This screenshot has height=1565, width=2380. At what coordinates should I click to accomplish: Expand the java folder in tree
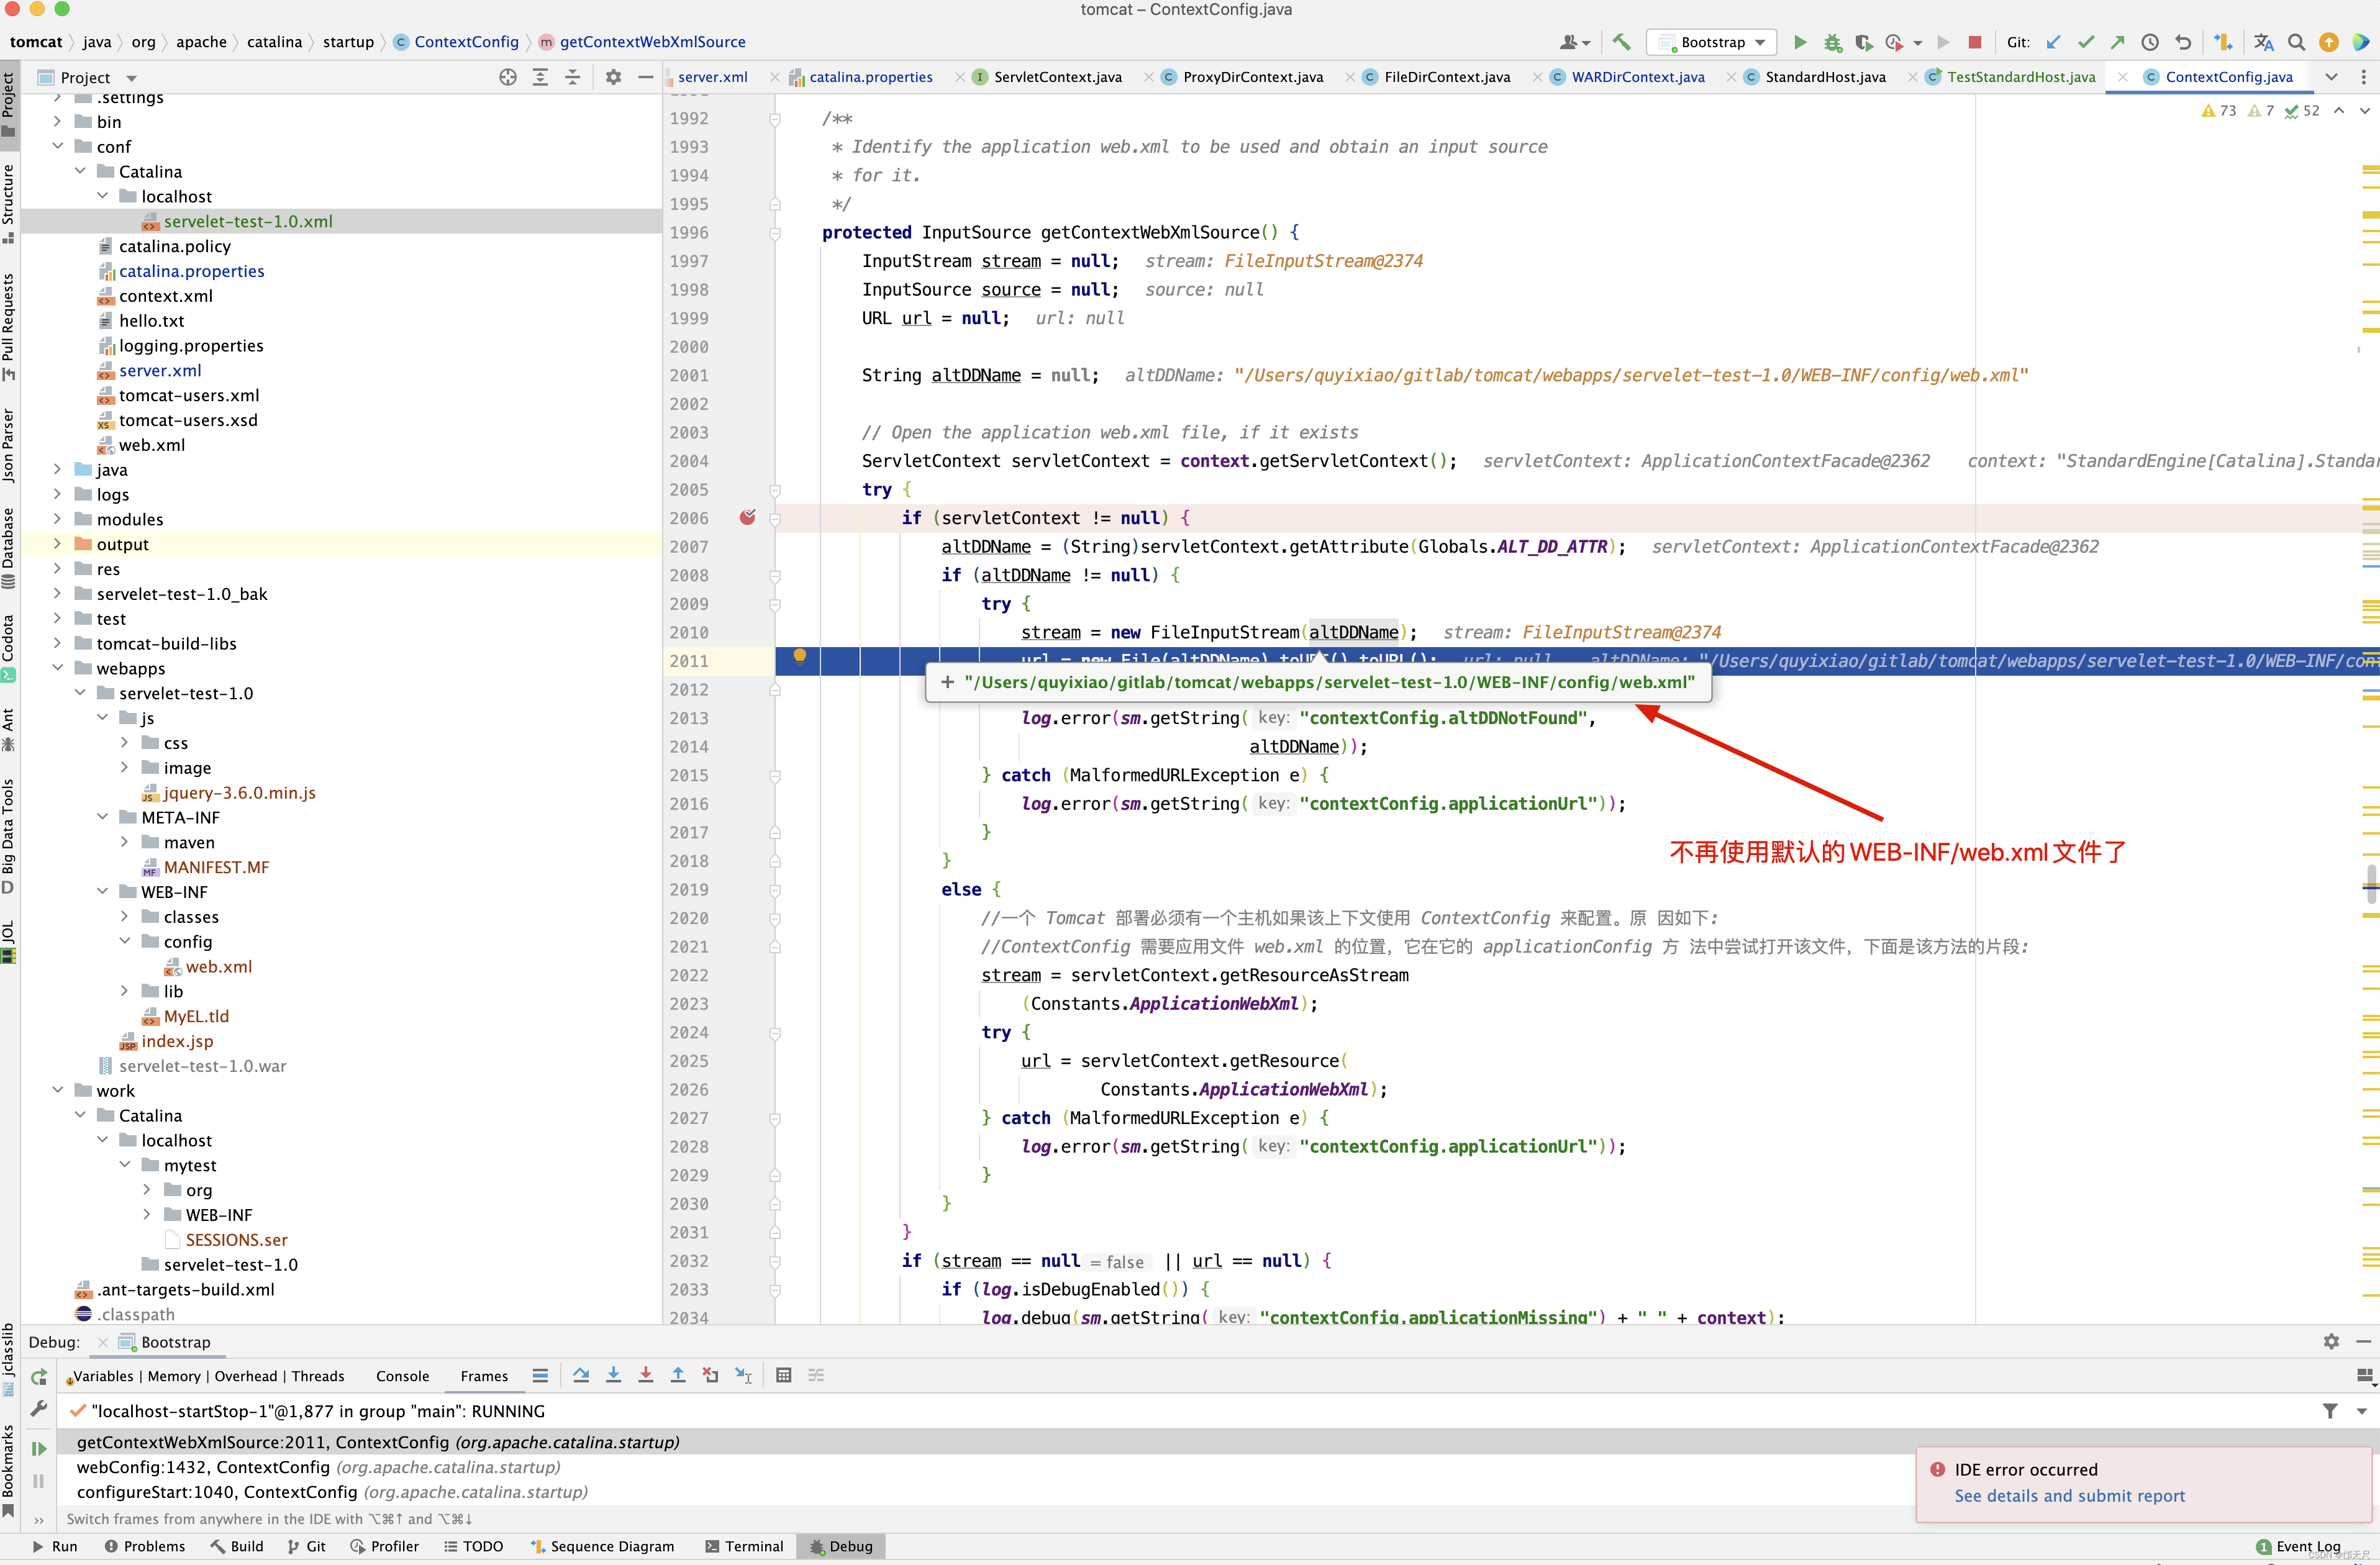click(58, 470)
